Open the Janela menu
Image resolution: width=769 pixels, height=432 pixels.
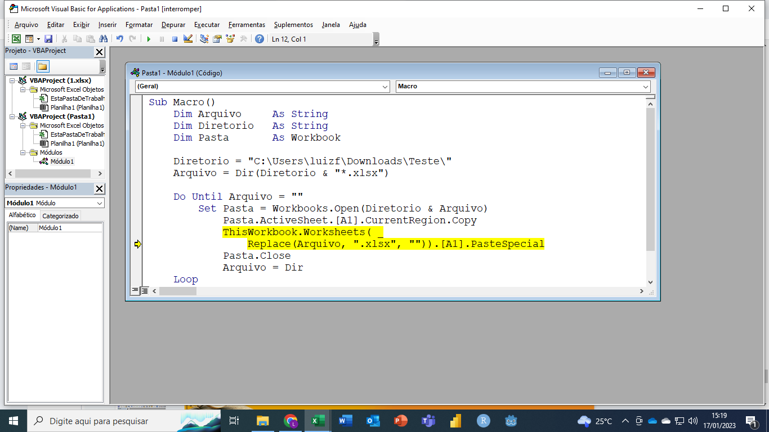pyautogui.click(x=331, y=25)
